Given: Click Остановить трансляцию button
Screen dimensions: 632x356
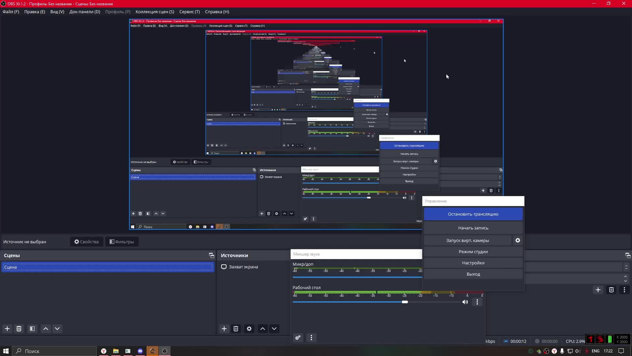Looking at the screenshot, I should coord(473,214).
